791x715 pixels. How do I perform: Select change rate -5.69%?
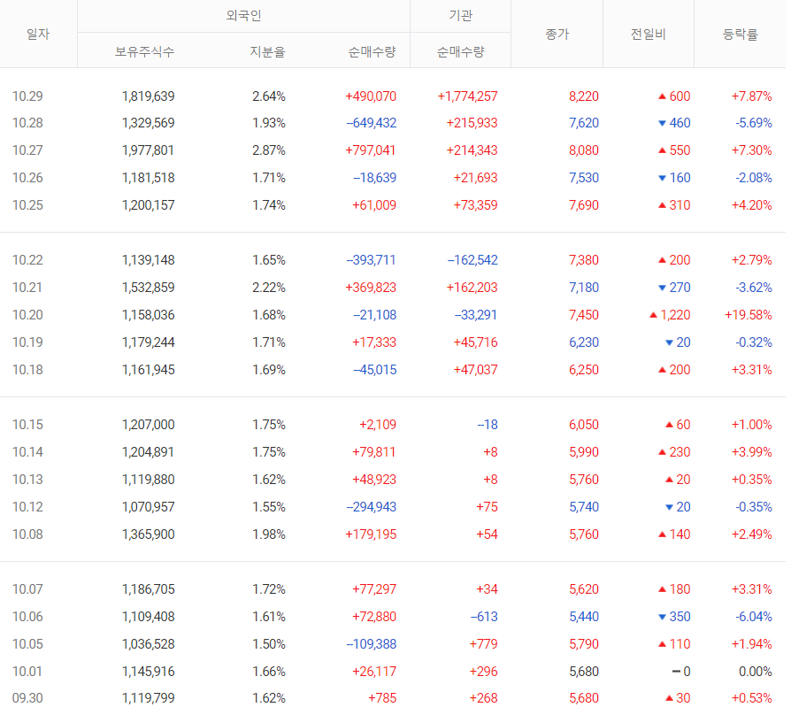click(x=754, y=123)
